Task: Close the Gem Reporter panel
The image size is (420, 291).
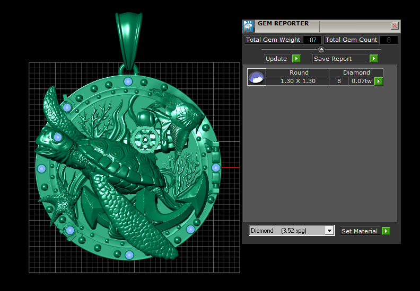Action: pos(395,25)
